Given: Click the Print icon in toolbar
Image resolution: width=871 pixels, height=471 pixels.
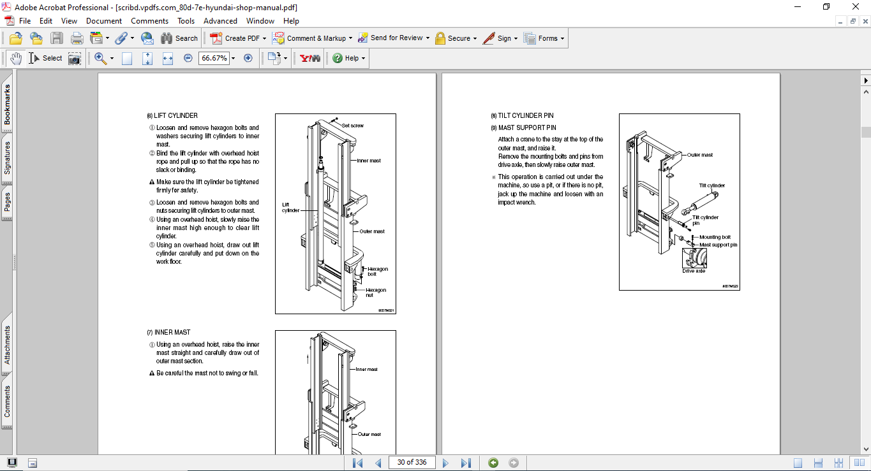Looking at the screenshot, I should point(77,38).
